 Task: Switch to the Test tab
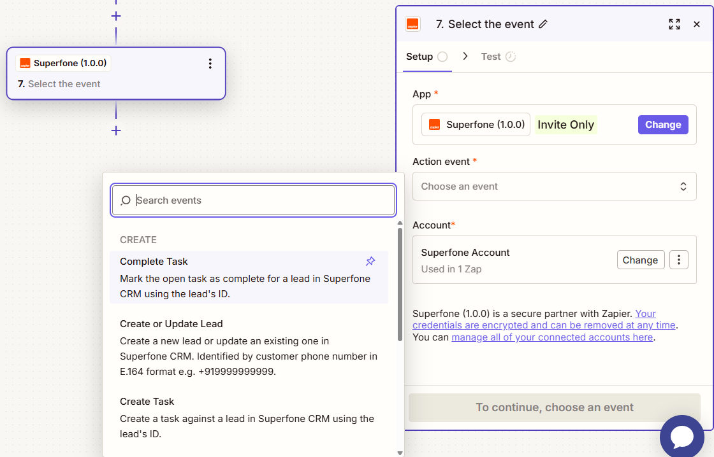click(x=498, y=57)
